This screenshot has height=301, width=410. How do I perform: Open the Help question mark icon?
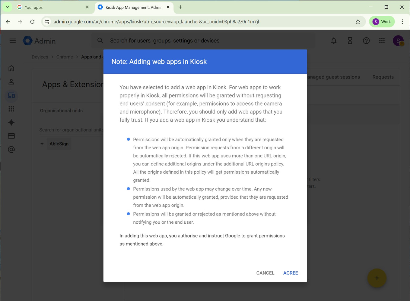366,41
